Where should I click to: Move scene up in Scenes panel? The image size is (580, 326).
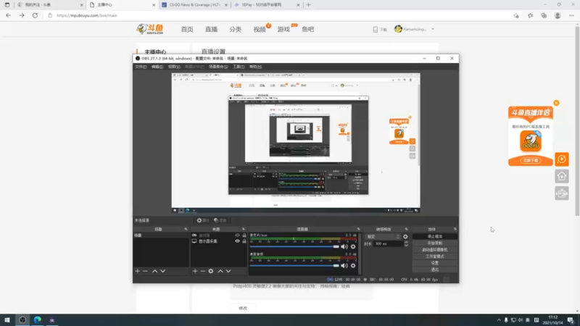coord(154,271)
